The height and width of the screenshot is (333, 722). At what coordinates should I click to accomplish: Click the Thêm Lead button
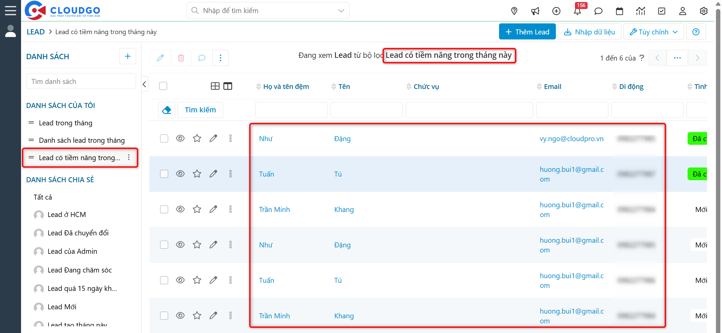pyautogui.click(x=527, y=31)
